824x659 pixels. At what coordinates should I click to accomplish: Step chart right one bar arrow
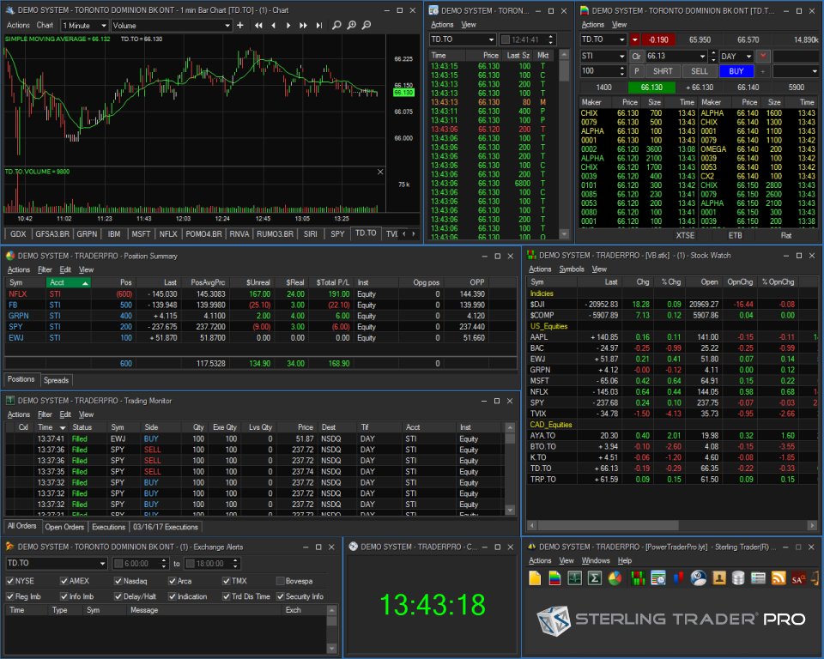288,25
